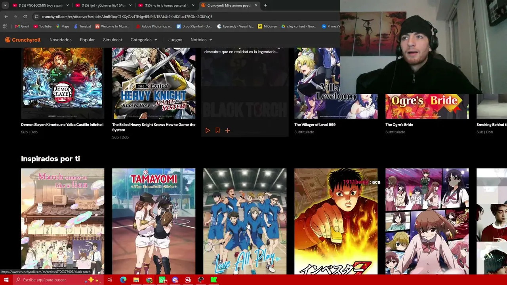This screenshot has width=507, height=285.
Task: Open Discord from the taskbar
Action: coord(175,280)
